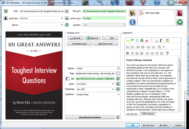Paste from clipboard in comments editor
This screenshot has width=189, height=129.
coord(161,41)
